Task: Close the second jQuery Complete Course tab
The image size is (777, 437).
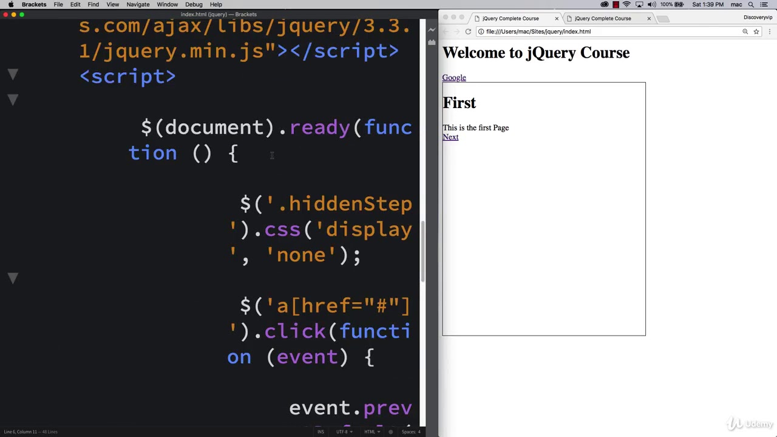Action: click(x=649, y=18)
